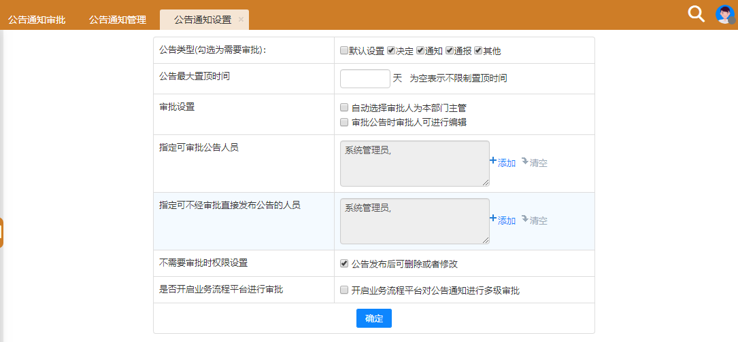
Task: Add a person allowed to publish without approval
Action: (503, 221)
